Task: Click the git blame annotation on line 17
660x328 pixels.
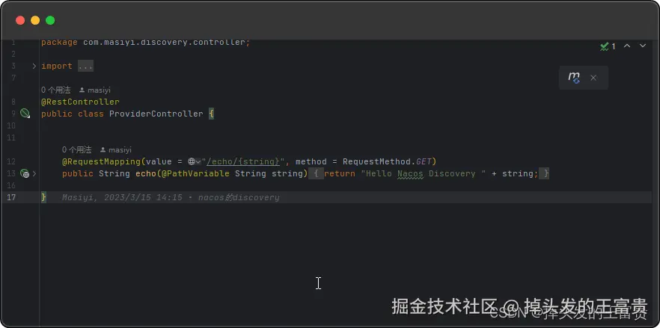Action: click(171, 198)
